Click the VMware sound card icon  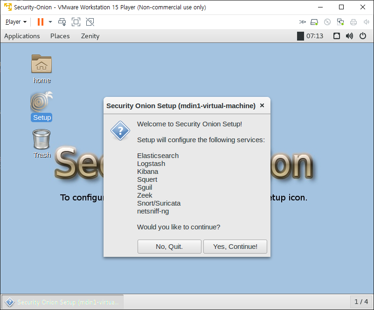click(x=366, y=22)
